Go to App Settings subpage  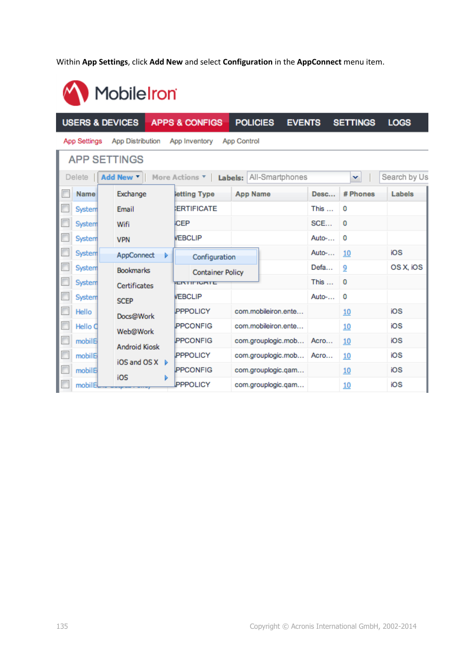pyautogui.click(x=83, y=141)
